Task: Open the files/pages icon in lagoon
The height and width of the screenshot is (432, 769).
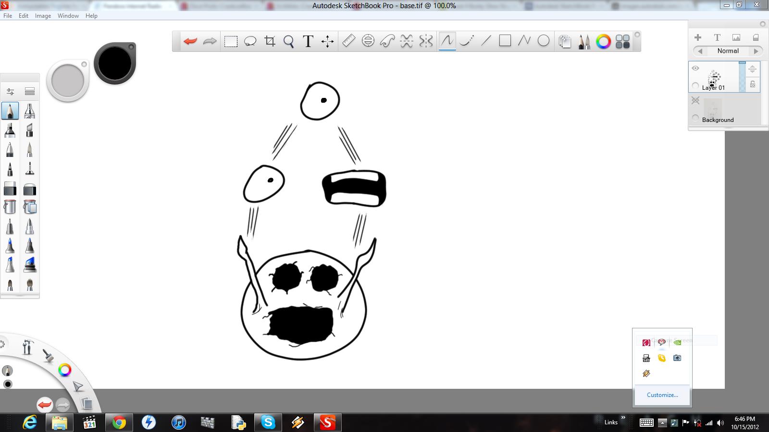Action: (87, 403)
